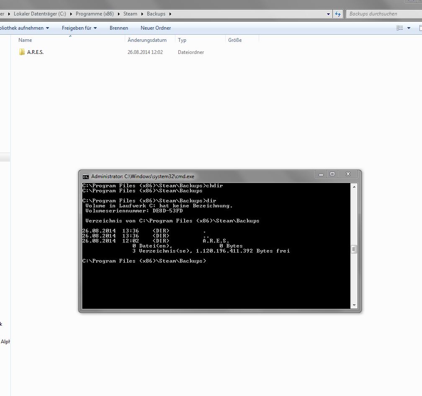Click the cmd.exe title bar icon
Viewport: 422px width, 396px height.
coord(85,176)
